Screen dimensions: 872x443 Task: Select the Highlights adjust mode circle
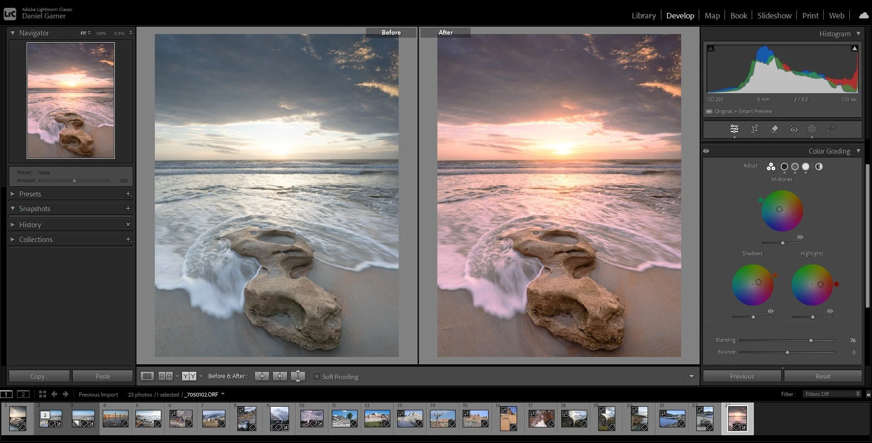click(806, 167)
